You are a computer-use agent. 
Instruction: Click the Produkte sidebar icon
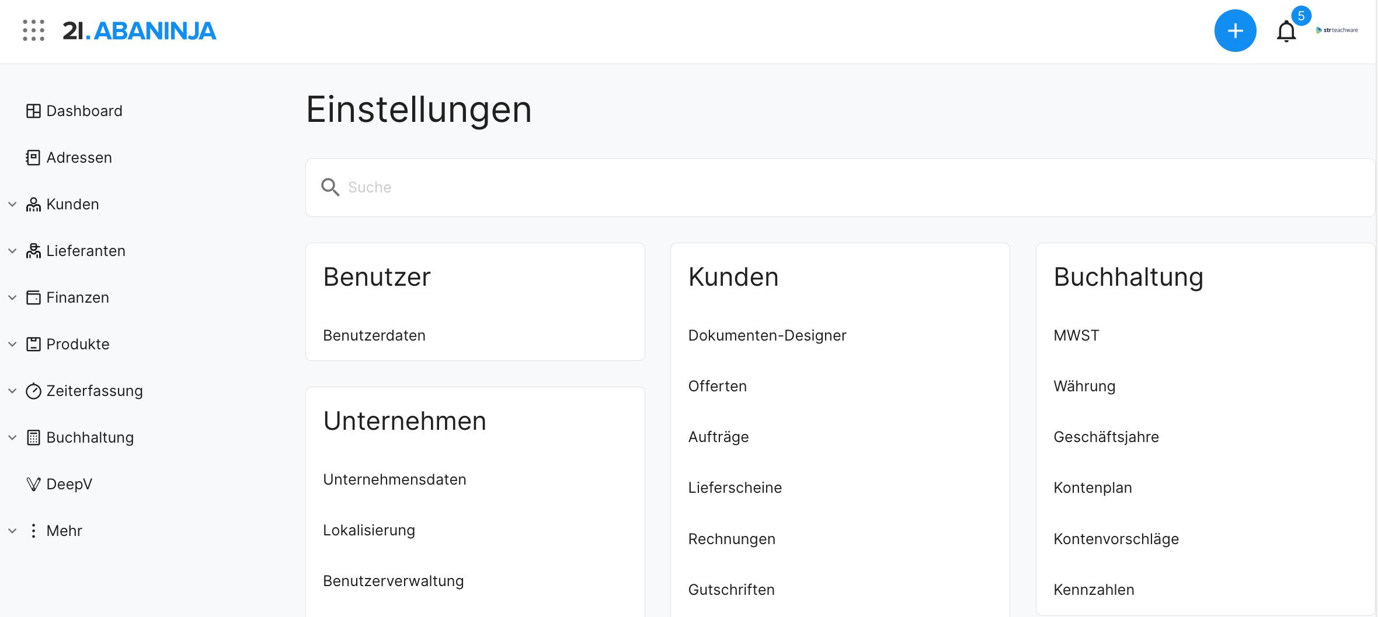[33, 344]
